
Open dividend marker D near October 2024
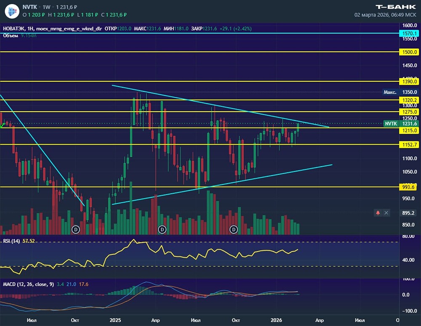(76, 230)
